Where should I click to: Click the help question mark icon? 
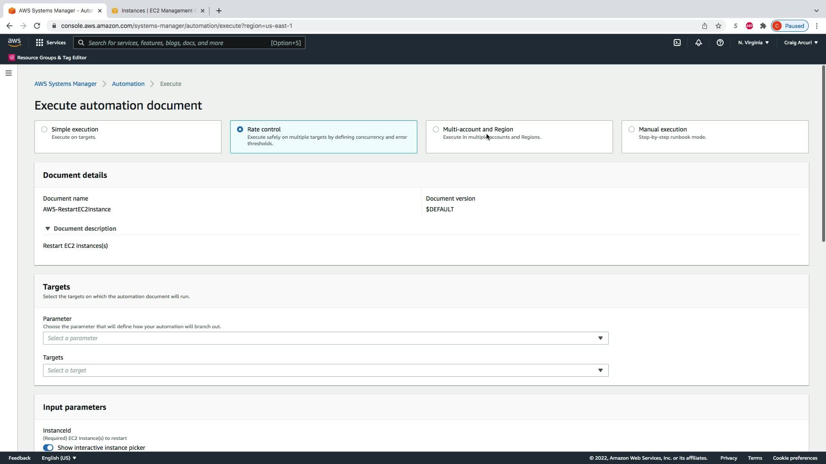pos(720,43)
